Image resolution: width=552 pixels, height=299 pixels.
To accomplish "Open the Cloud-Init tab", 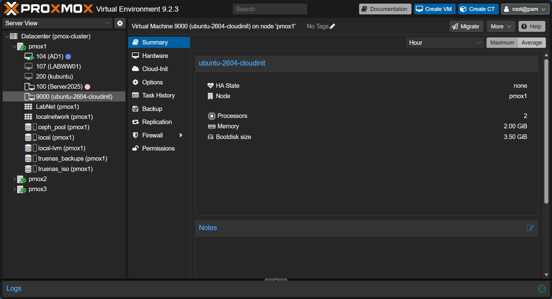I will point(159,69).
